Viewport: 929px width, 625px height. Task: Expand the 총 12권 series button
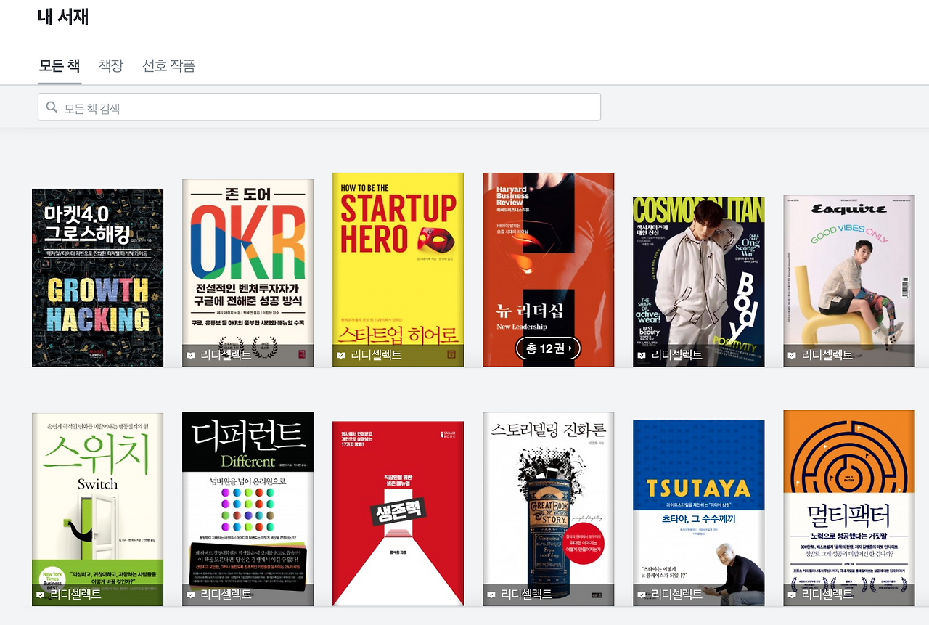pyautogui.click(x=549, y=348)
